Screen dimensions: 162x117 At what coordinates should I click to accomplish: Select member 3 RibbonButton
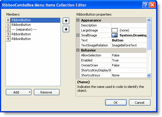(x=35, y=34)
